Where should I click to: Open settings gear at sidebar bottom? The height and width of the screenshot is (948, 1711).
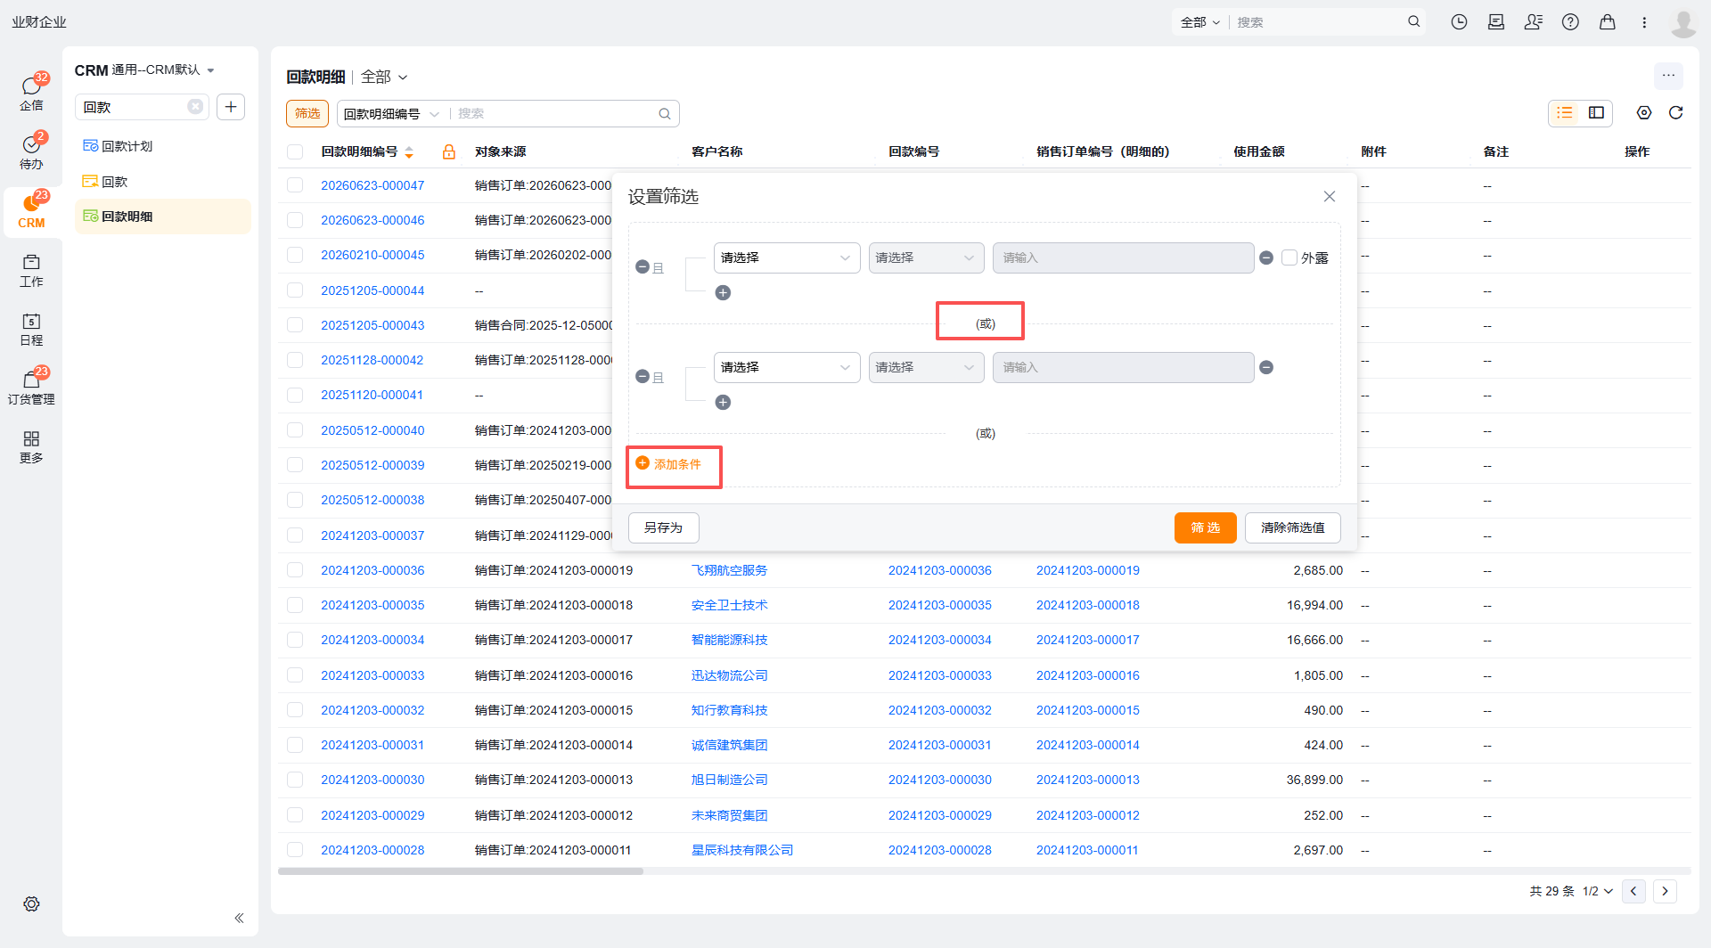point(31,903)
